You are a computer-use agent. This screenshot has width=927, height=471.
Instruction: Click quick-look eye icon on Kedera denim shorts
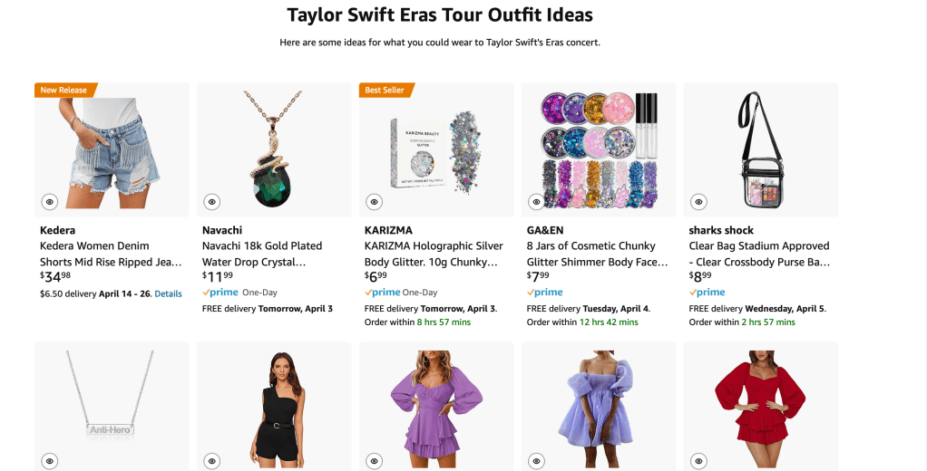click(50, 202)
